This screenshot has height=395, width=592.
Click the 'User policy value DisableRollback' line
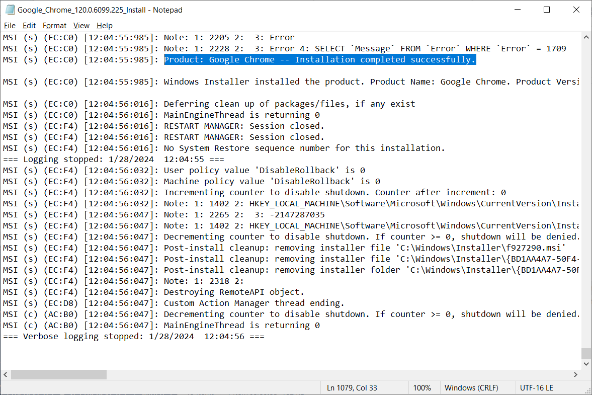pos(184,170)
